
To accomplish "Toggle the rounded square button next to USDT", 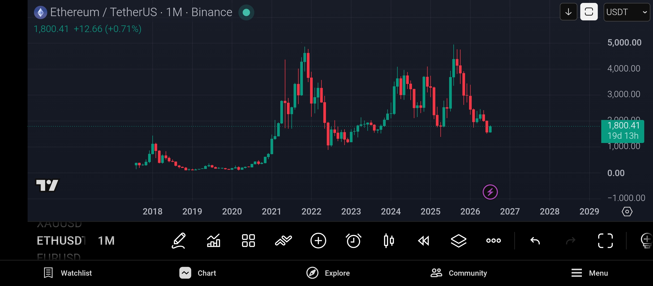I will [x=589, y=12].
